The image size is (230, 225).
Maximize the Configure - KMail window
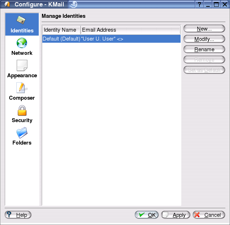[216, 4]
